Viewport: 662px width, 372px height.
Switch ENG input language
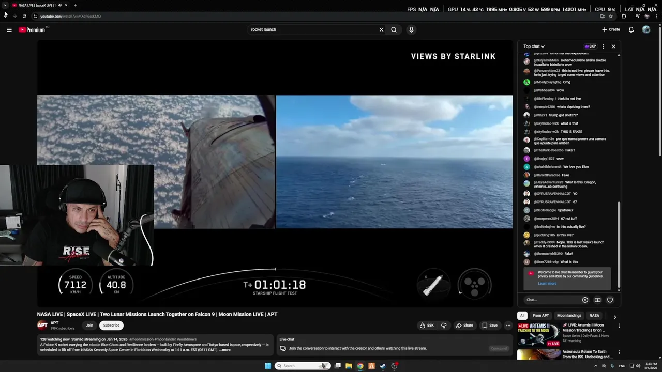622,366
